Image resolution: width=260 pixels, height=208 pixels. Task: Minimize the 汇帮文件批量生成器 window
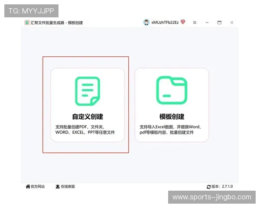point(207,23)
